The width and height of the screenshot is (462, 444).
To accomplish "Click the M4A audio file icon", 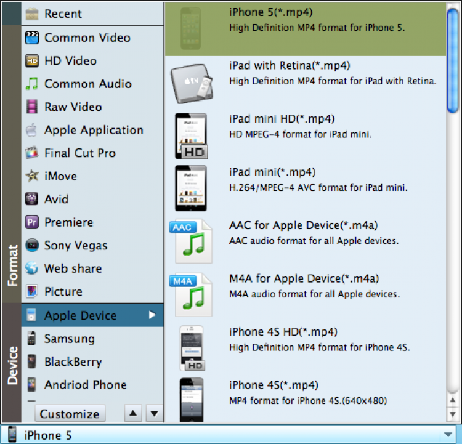I will click(x=190, y=294).
